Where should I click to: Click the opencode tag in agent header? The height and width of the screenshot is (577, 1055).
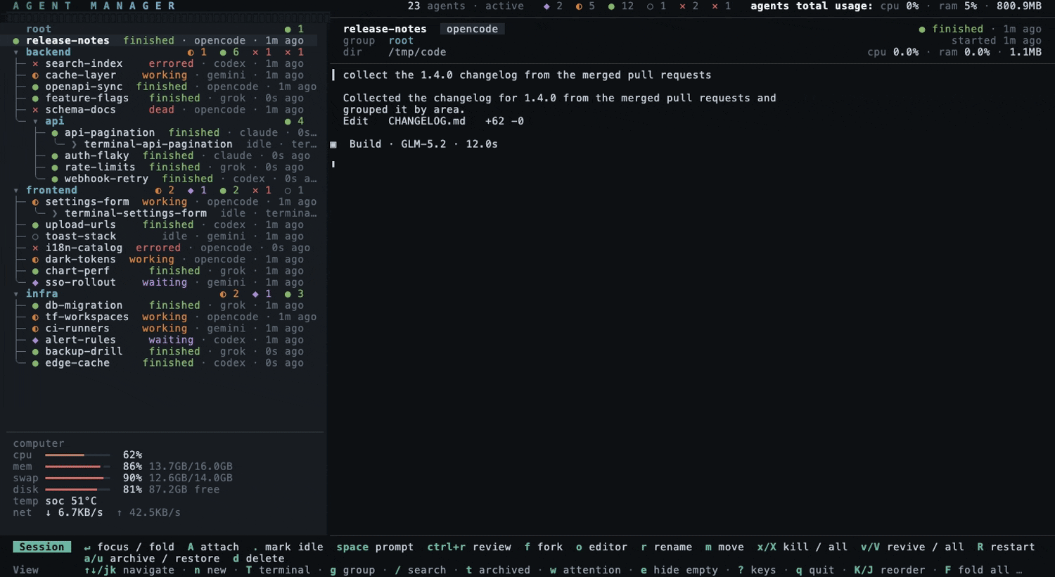(472, 29)
